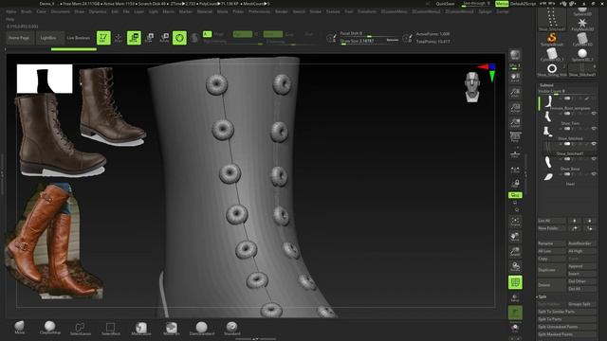Click QuickSave at the top

(x=445, y=4)
